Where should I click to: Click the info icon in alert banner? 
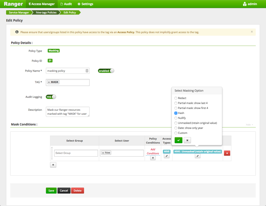[x=17, y=32]
